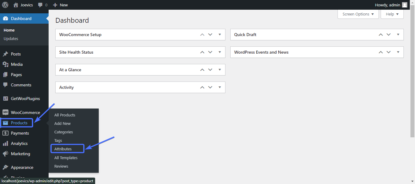Open the Products menu label
The height and width of the screenshot is (184, 415).
pos(19,123)
